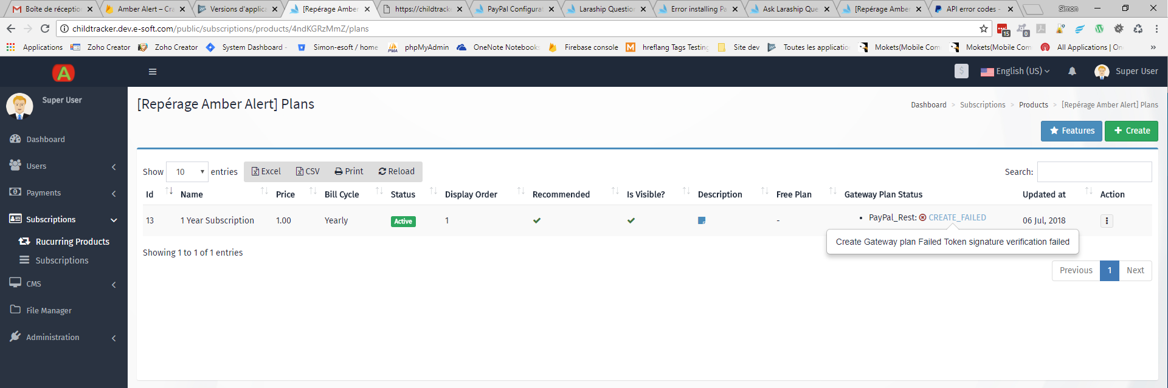Open the blue description note icon
1168x388 pixels.
[702, 220]
